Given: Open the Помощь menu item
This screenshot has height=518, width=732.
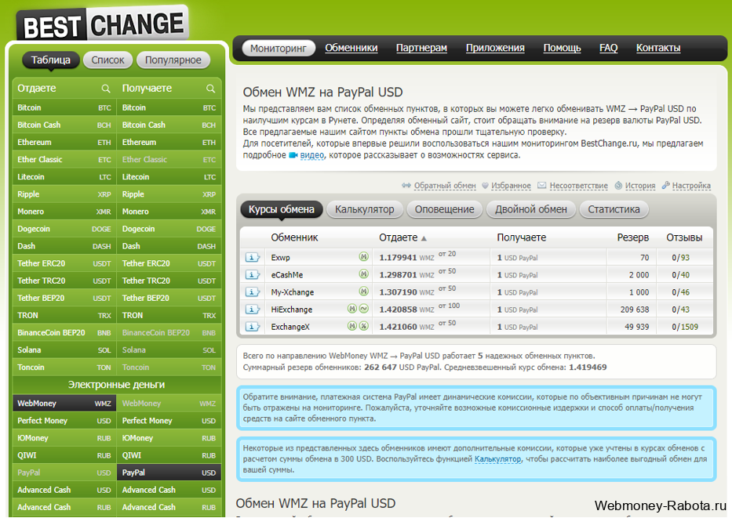Looking at the screenshot, I should 562,48.
